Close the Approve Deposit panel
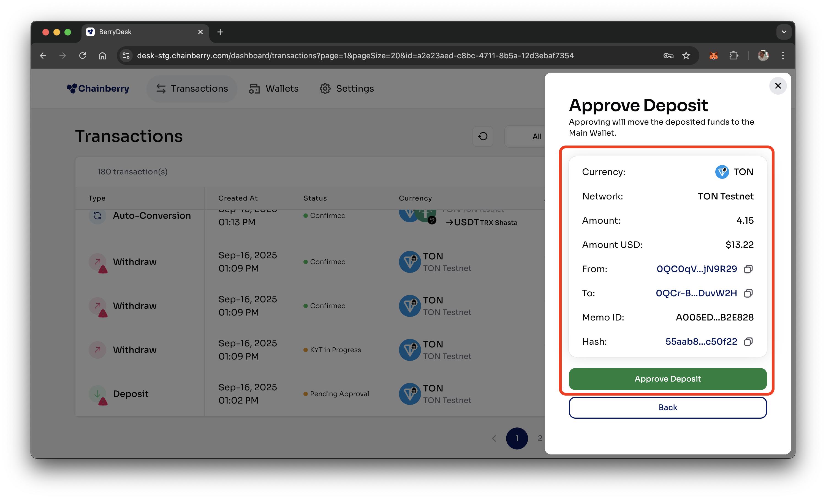This screenshot has height=499, width=826. point(778,86)
